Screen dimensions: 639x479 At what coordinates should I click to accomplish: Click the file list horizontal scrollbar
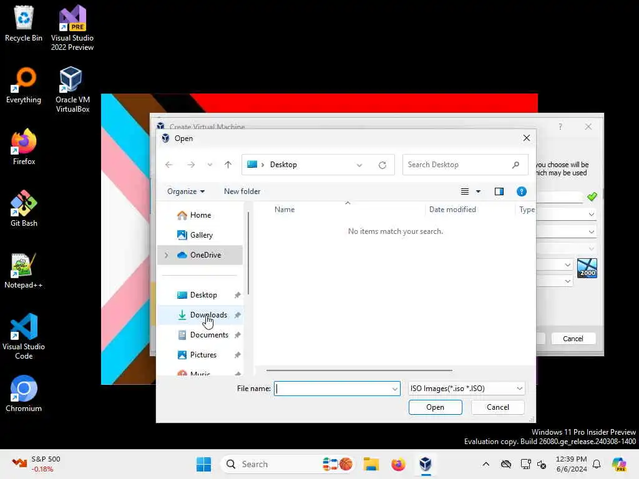tap(359, 370)
